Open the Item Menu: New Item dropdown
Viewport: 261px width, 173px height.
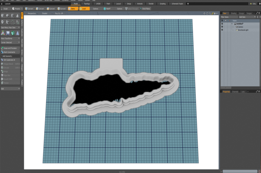pyautogui.click(x=10, y=27)
